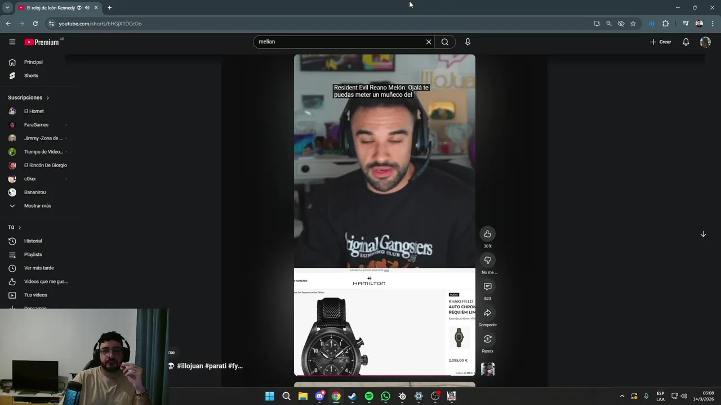Open Chrome extensions puzzle icon
This screenshot has height=405, width=721.
coord(665,24)
